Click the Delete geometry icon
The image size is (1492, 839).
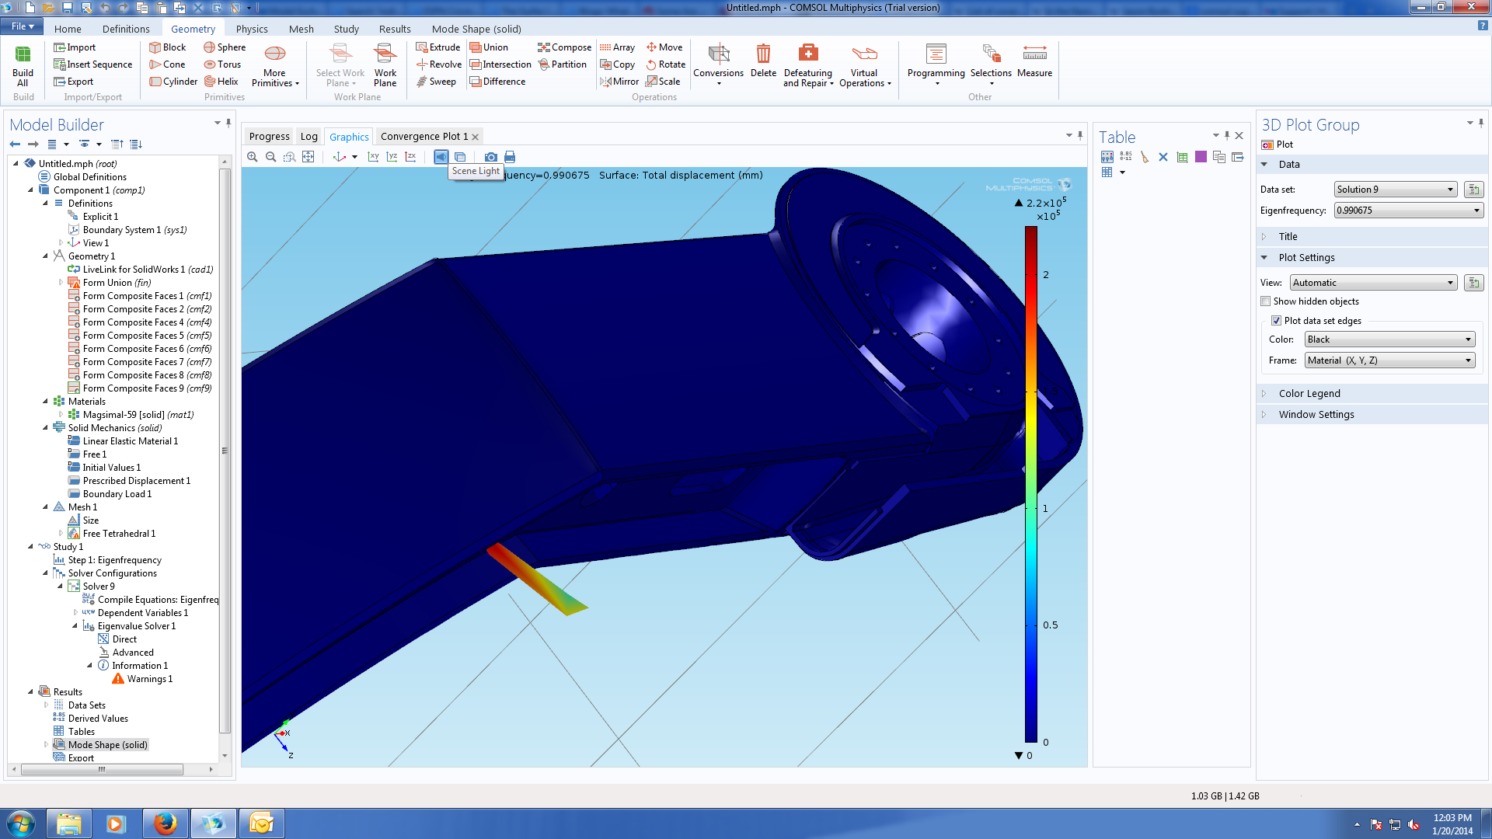point(763,61)
